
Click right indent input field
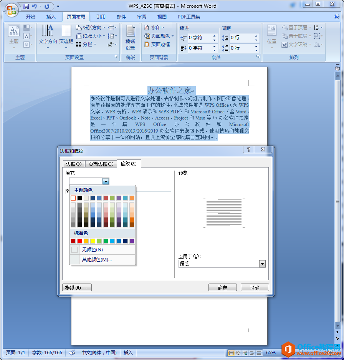tap(200, 48)
